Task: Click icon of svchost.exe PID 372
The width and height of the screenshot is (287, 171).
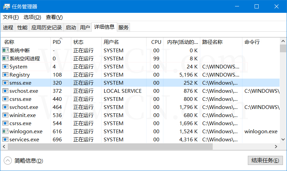Action: click(5, 91)
